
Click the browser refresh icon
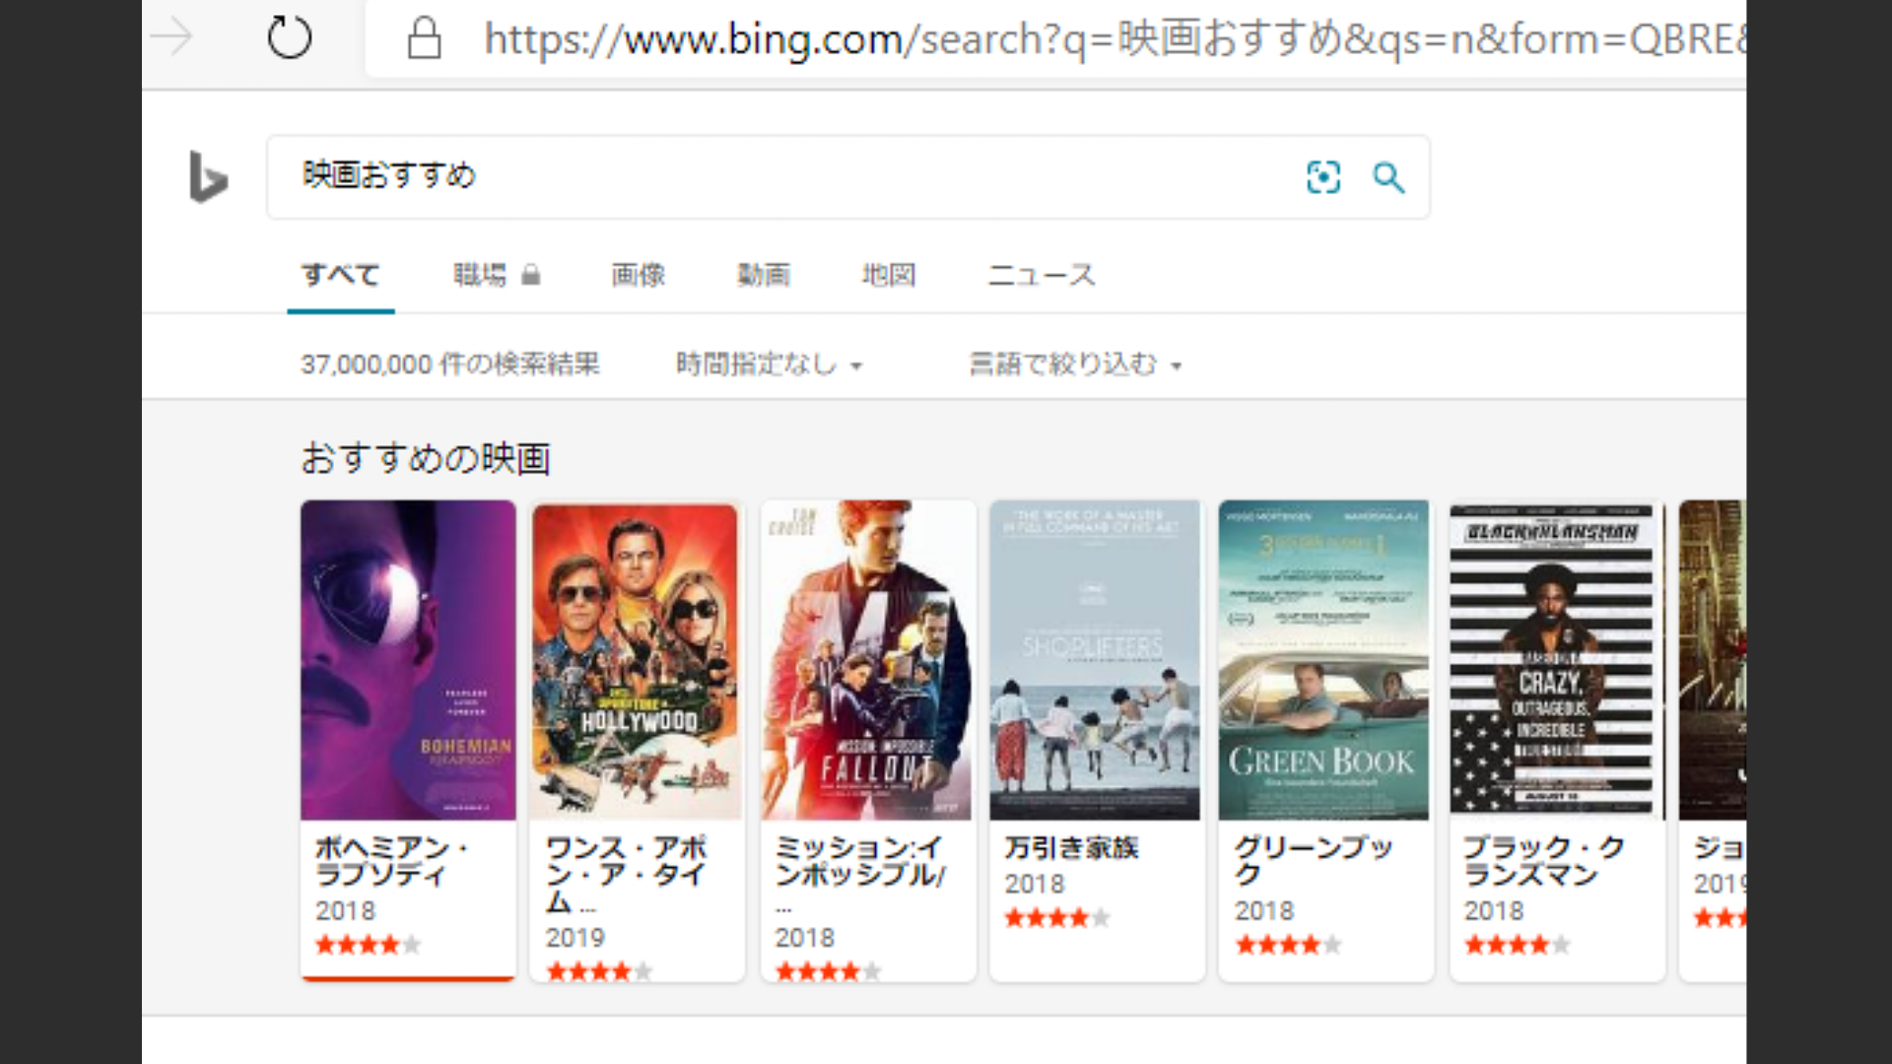point(289,38)
